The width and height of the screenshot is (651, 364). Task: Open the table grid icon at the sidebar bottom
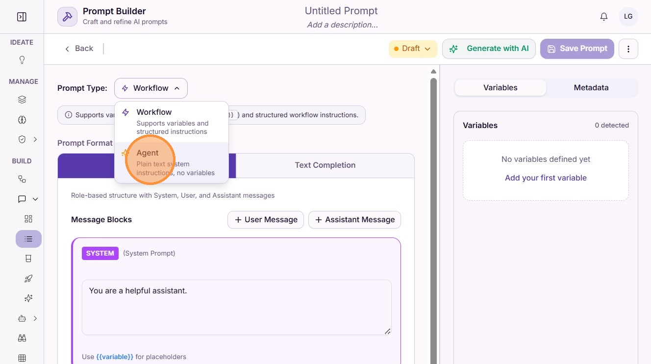pyautogui.click(x=22, y=358)
